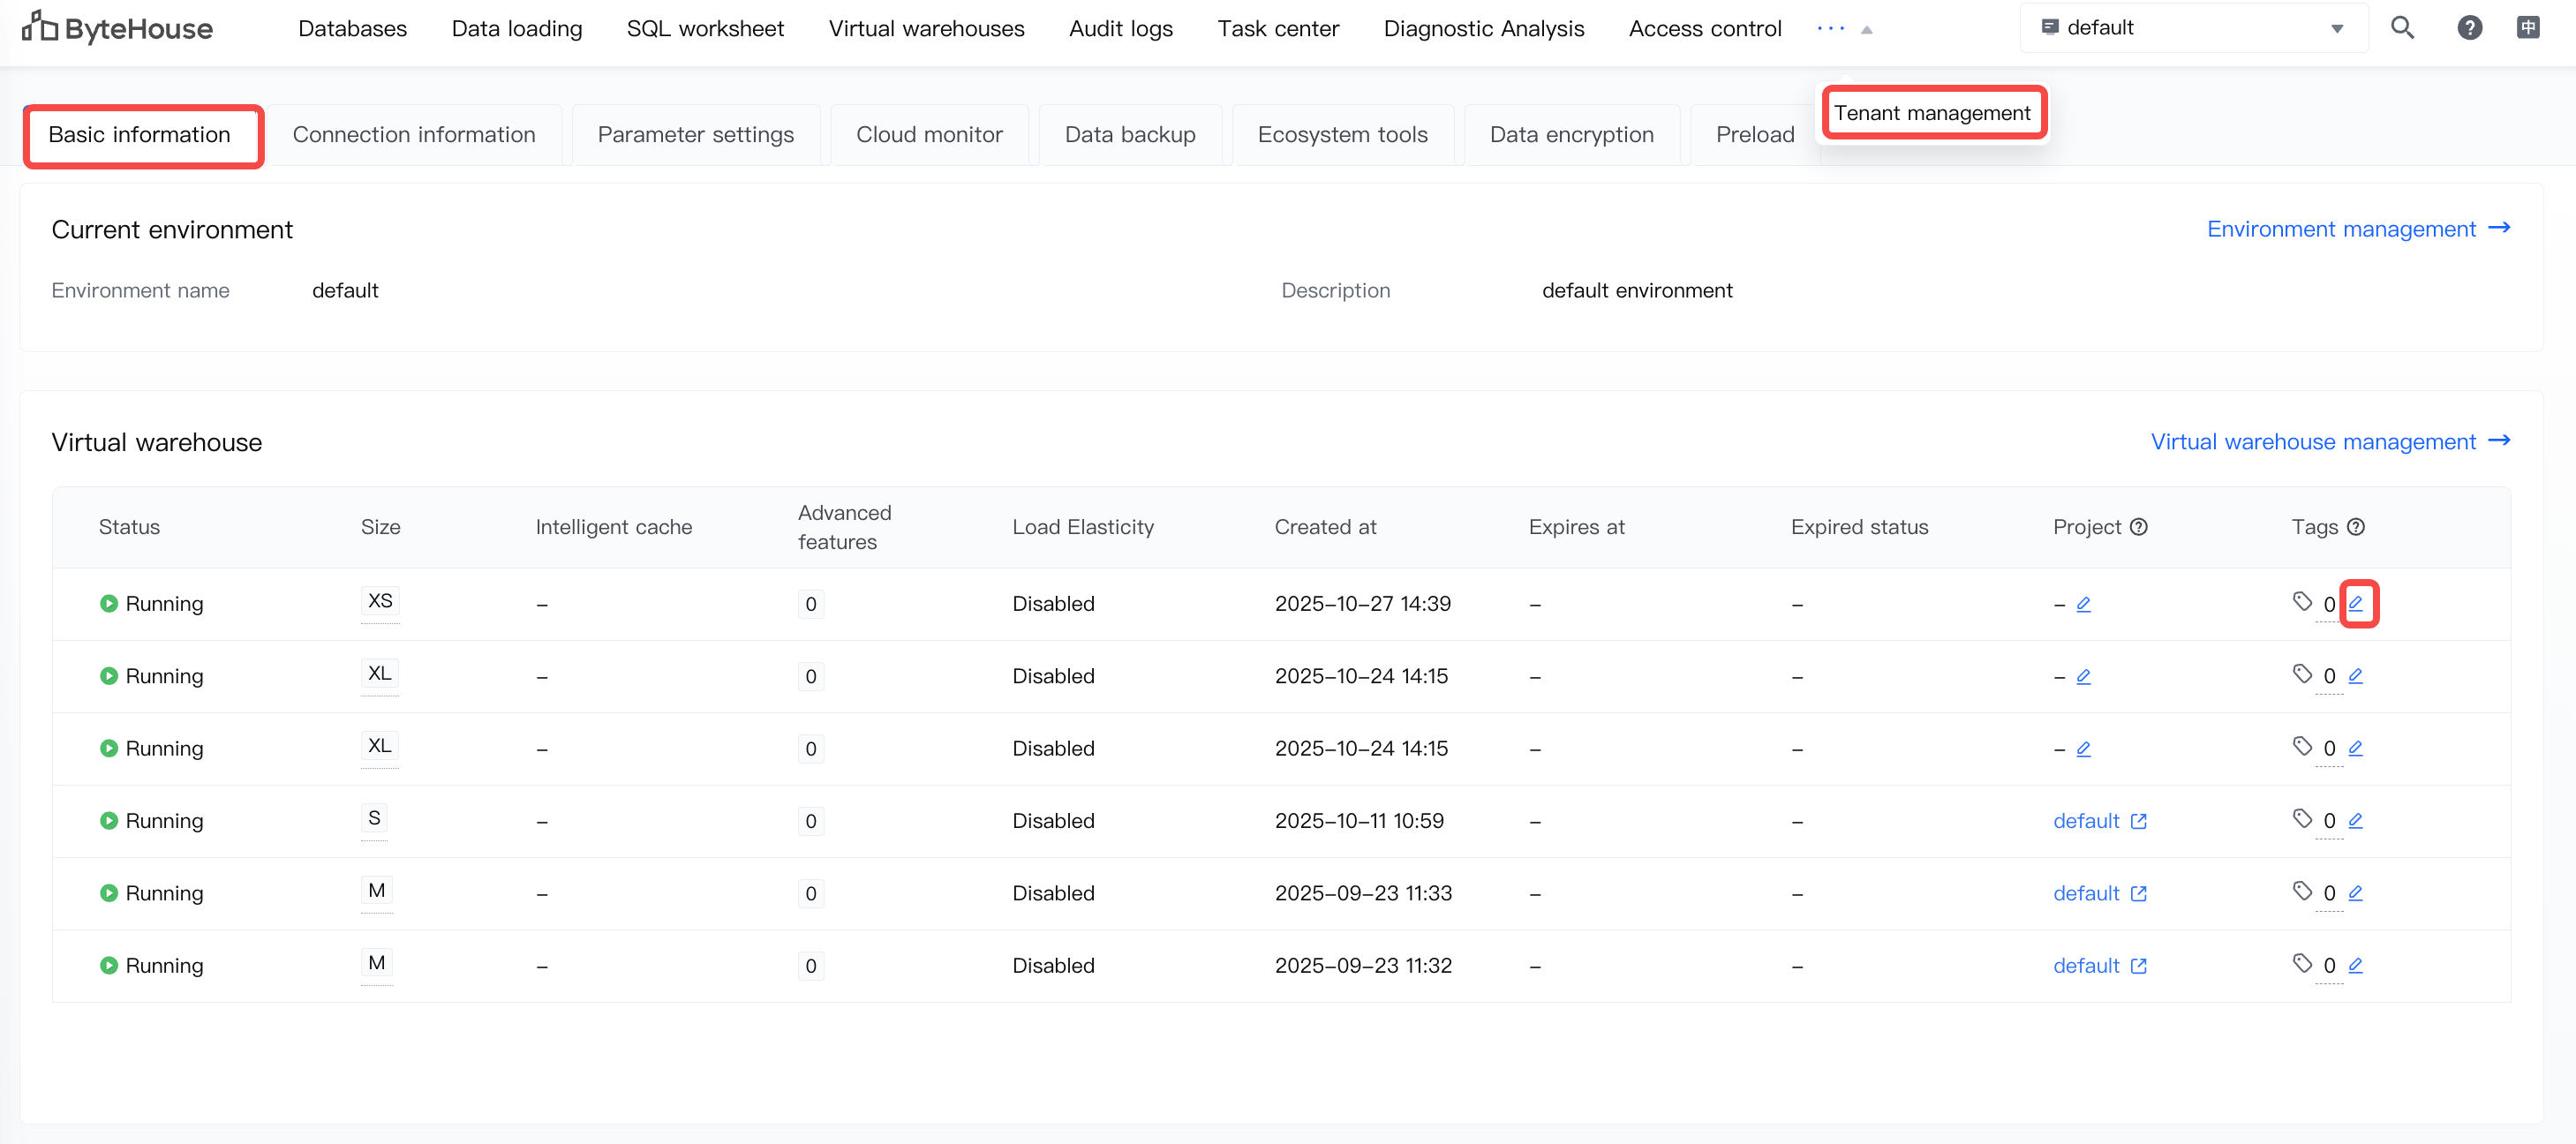Switch to Data encryption tab
Screen dimensions: 2576x1144
tap(1571, 135)
